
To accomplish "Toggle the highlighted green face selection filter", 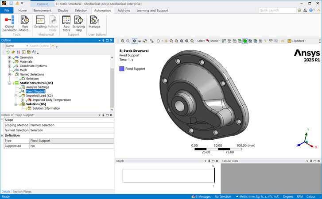I will (245, 41).
